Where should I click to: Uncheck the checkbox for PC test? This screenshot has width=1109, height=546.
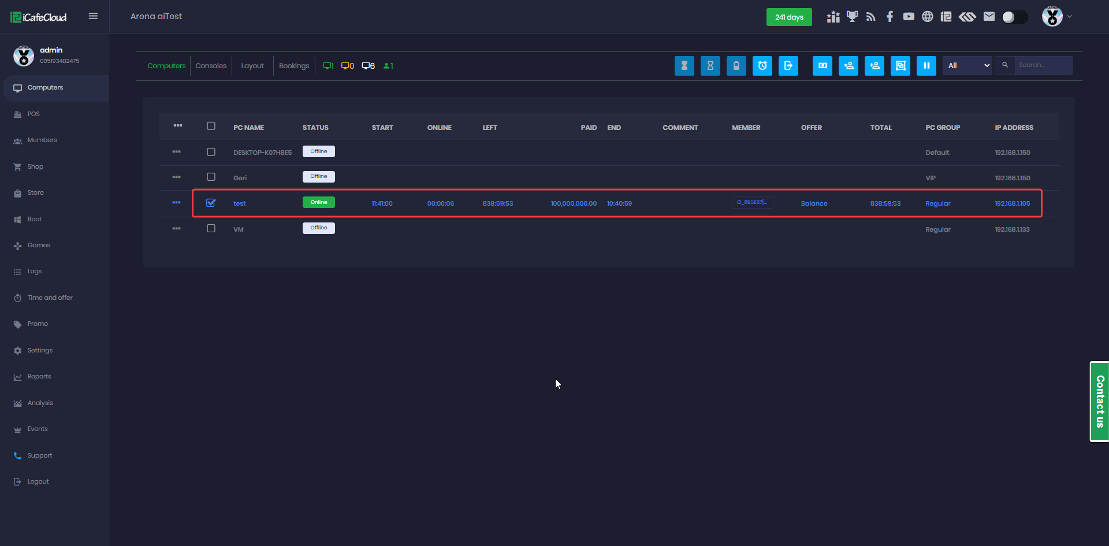pos(211,203)
